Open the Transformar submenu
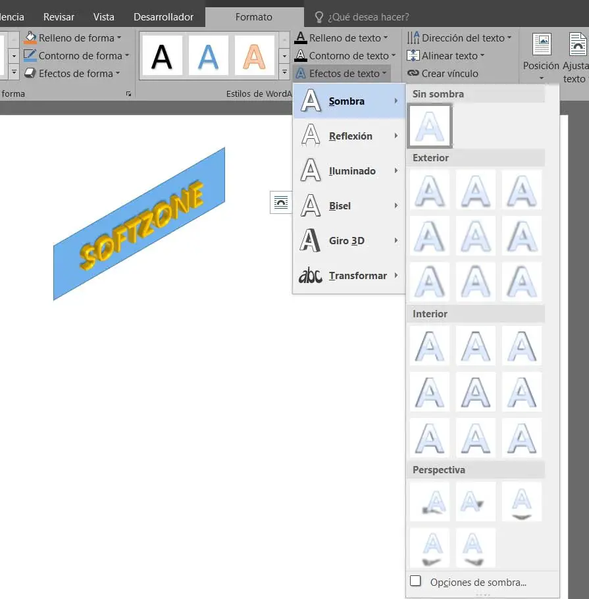The height and width of the screenshot is (599, 589). (x=349, y=275)
